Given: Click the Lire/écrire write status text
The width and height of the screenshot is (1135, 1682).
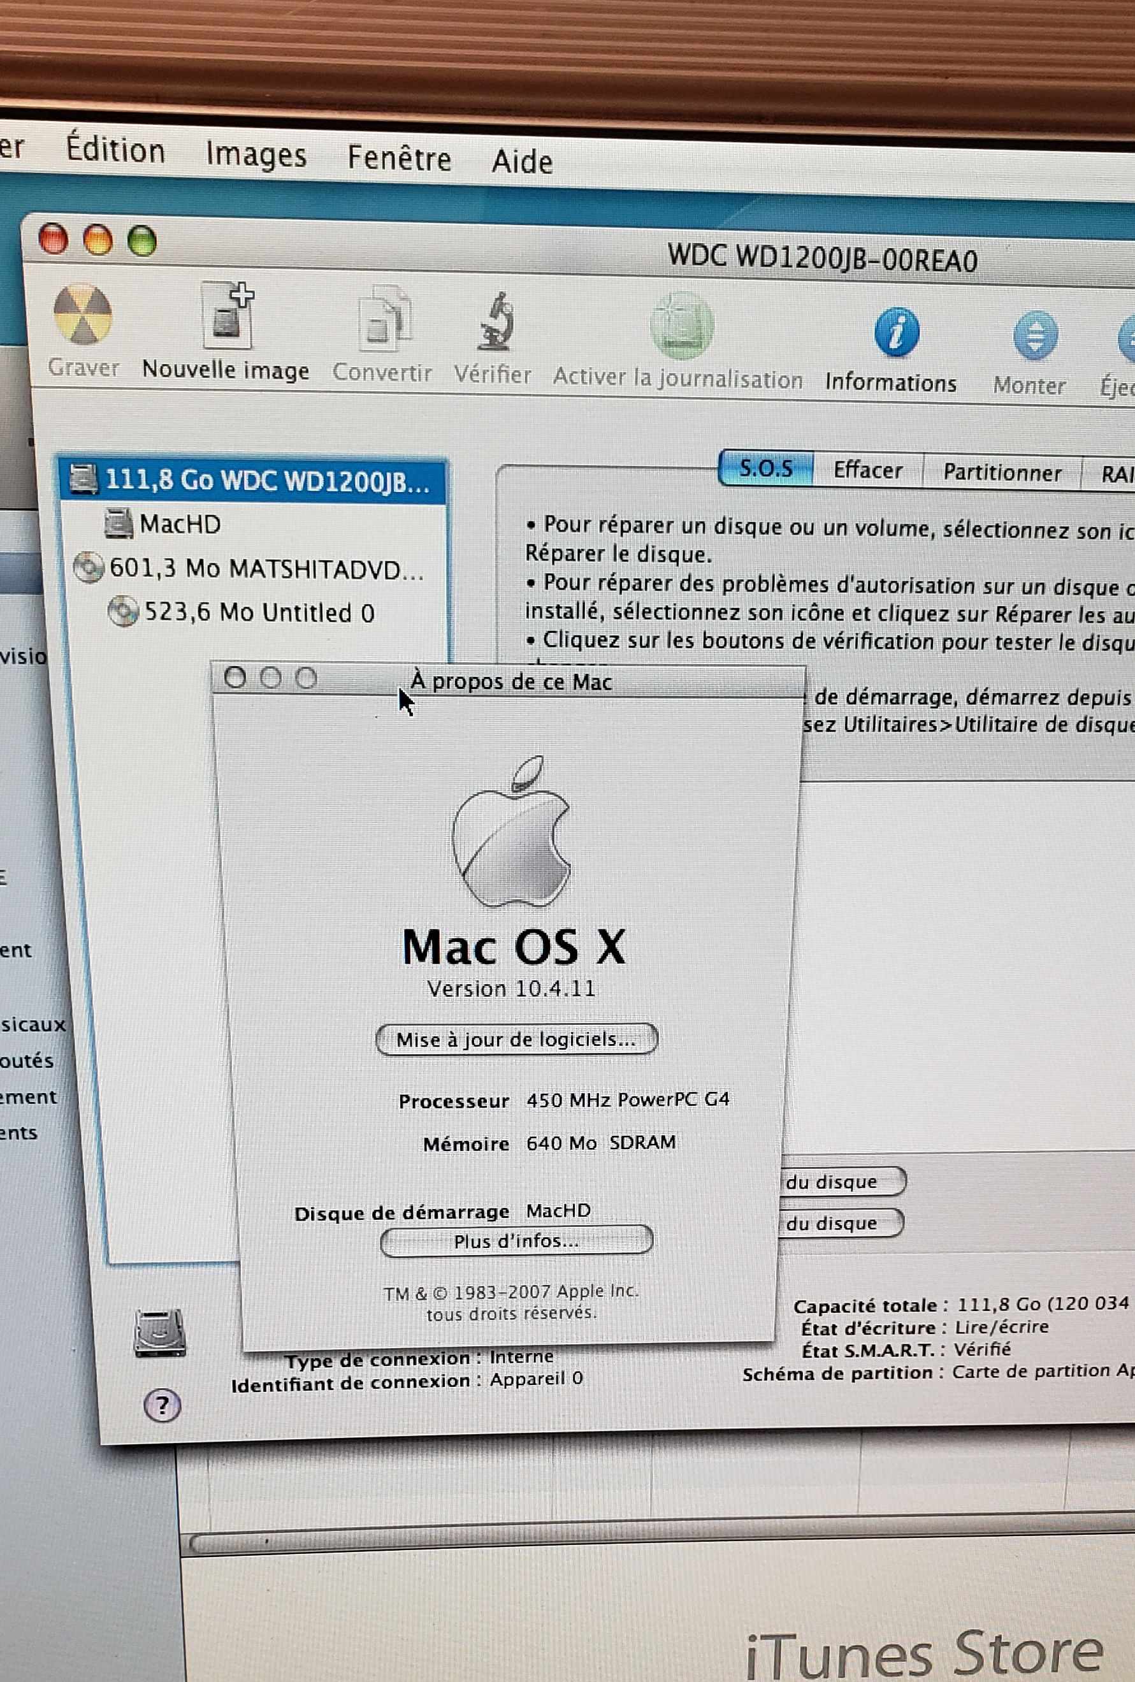Looking at the screenshot, I should 1002,1326.
